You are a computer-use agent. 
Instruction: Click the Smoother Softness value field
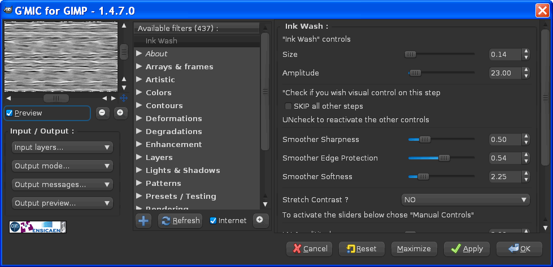pyautogui.click(x=506, y=177)
